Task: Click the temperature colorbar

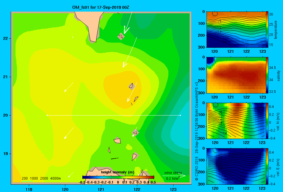Action: click(x=267, y=30)
